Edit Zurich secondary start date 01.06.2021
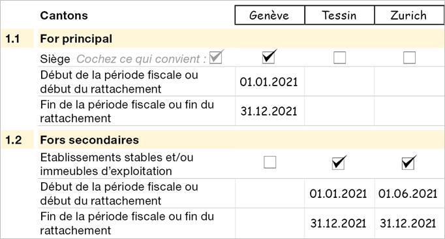445x239 pixels. (409, 193)
